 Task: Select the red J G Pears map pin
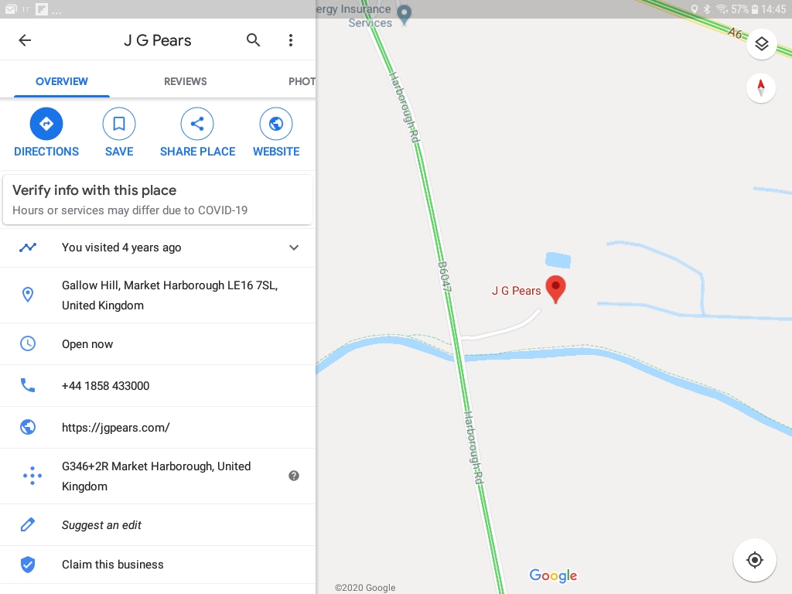tap(555, 289)
